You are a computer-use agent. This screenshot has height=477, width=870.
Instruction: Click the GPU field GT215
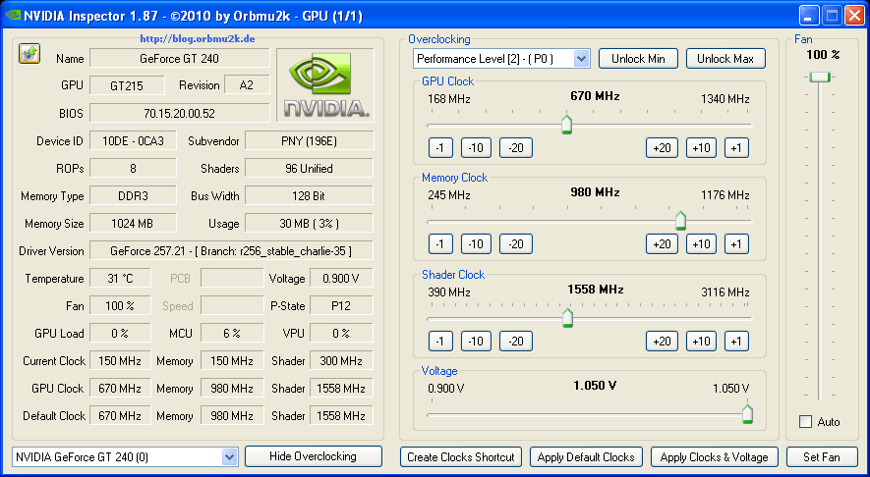coord(127,85)
